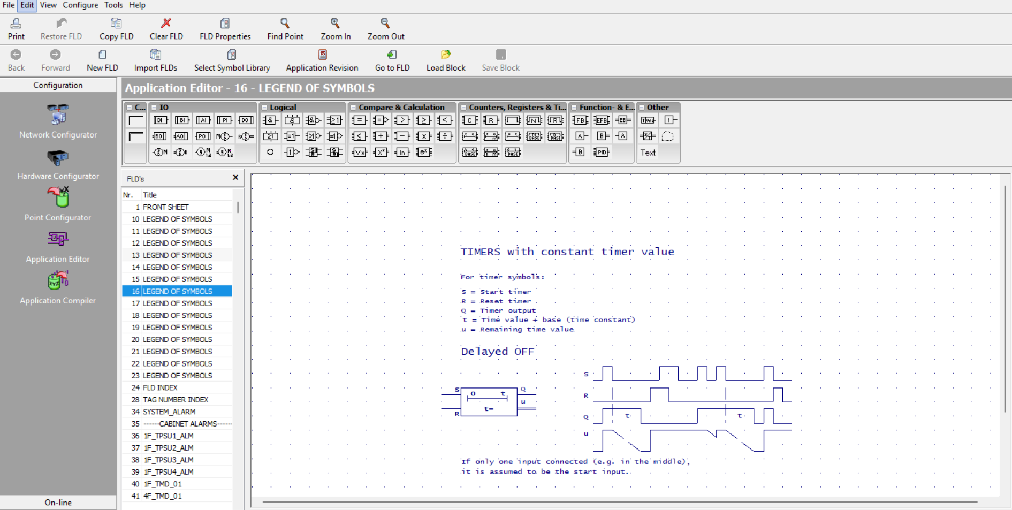This screenshot has height=510, width=1012.
Task: Select the single-line connection symbol
Action: [135, 120]
